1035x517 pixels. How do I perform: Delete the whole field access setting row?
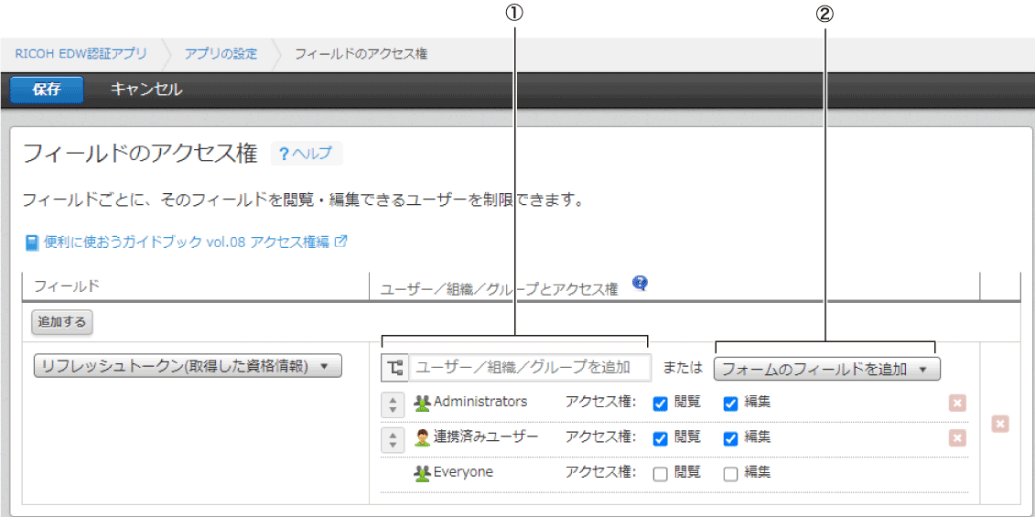1000,424
